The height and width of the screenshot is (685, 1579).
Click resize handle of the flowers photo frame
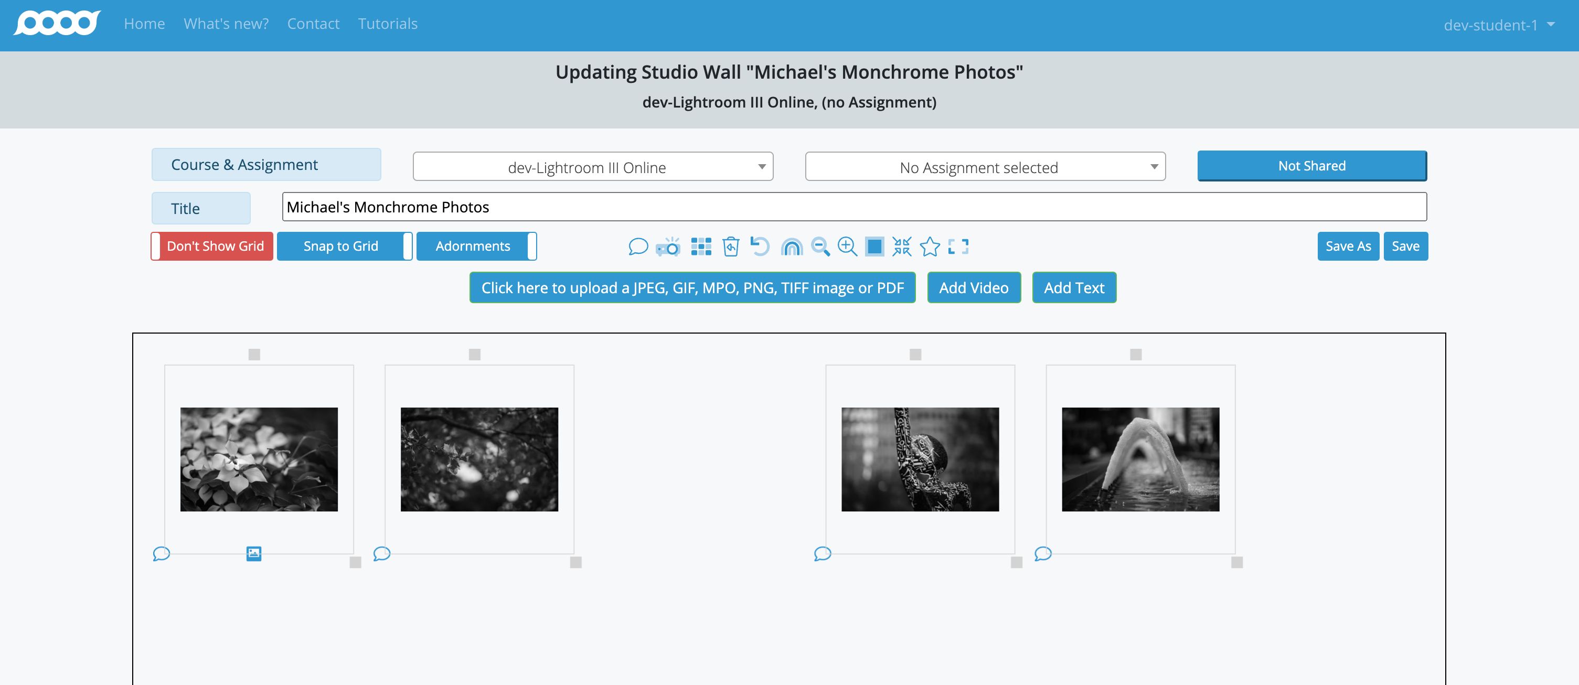click(355, 562)
